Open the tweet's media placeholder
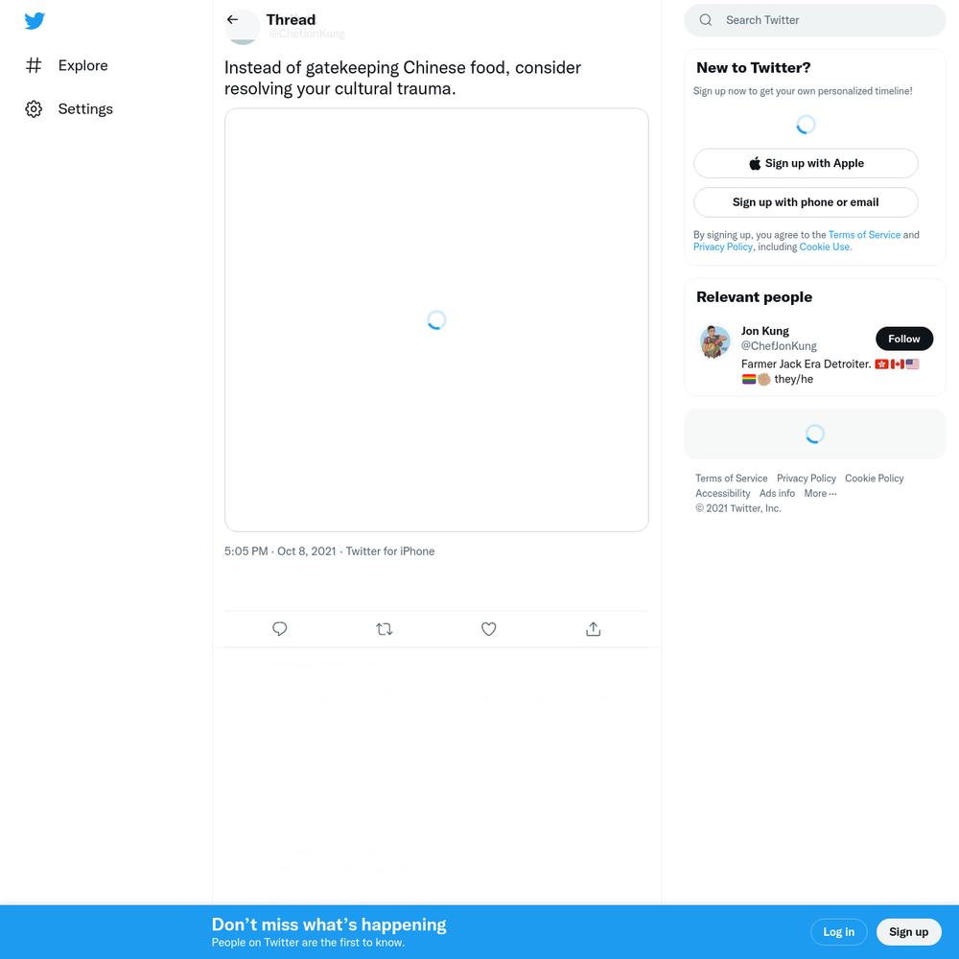 [x=436, y=320]
